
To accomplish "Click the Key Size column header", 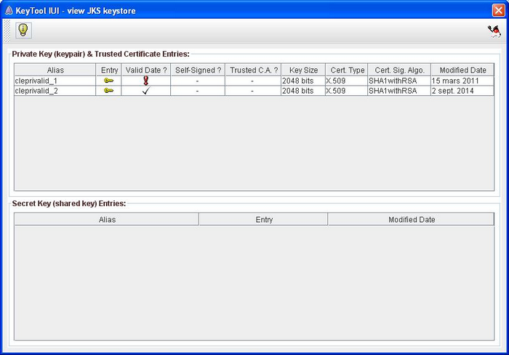I will click(303, 70).
